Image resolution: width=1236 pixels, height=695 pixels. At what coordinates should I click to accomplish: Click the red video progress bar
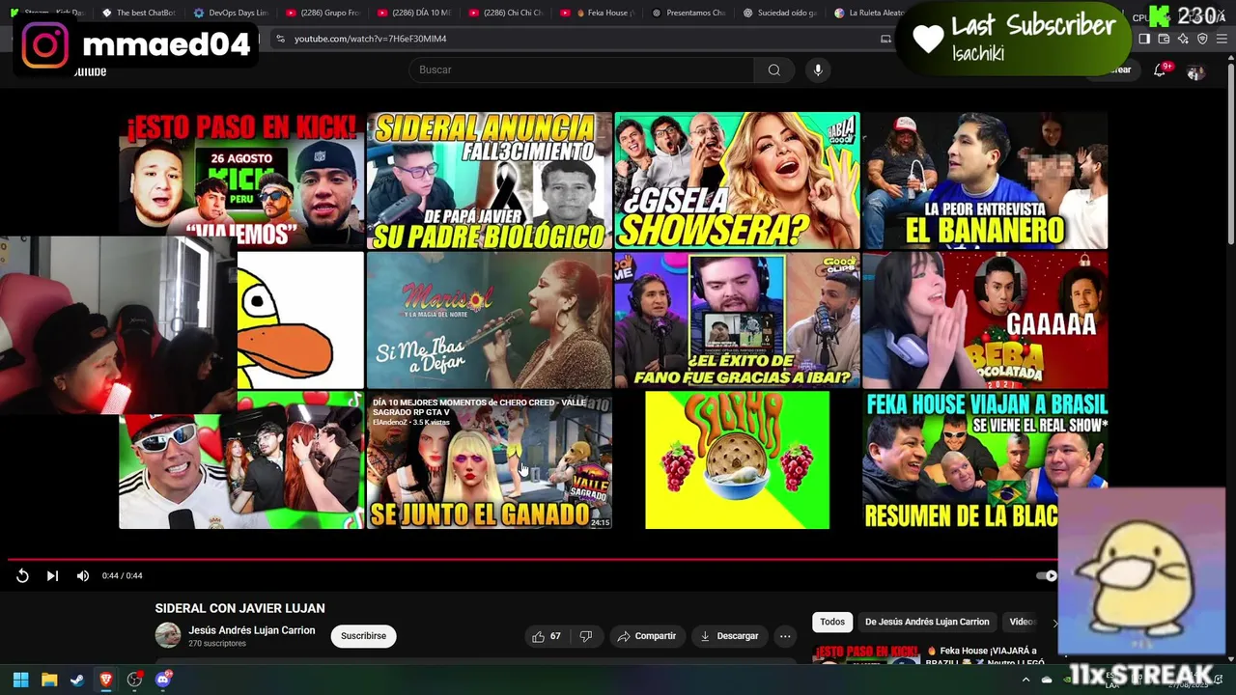[x=531, y=559]
